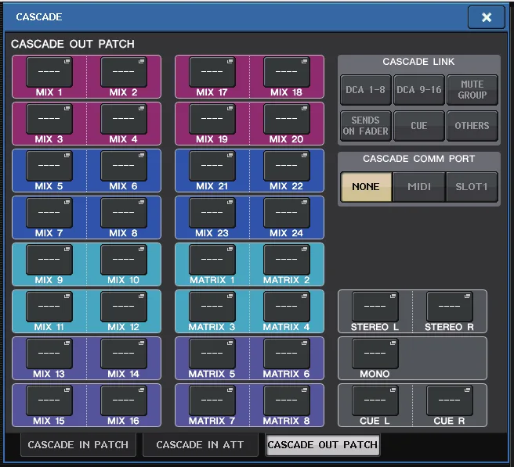
Task: Open the MIX 4 output patch selector
Action: (x=124, y=119)
